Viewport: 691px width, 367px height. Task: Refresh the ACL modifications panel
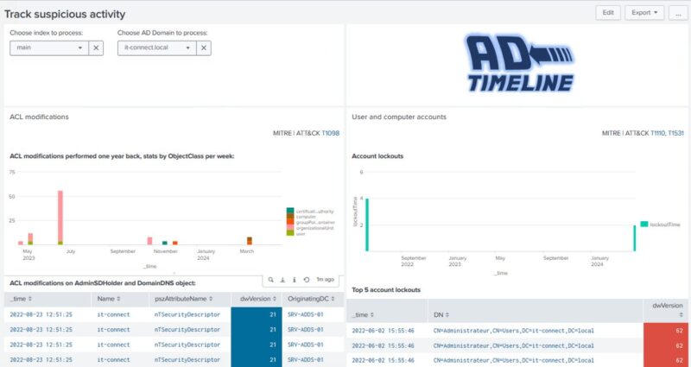pos(307,280)
